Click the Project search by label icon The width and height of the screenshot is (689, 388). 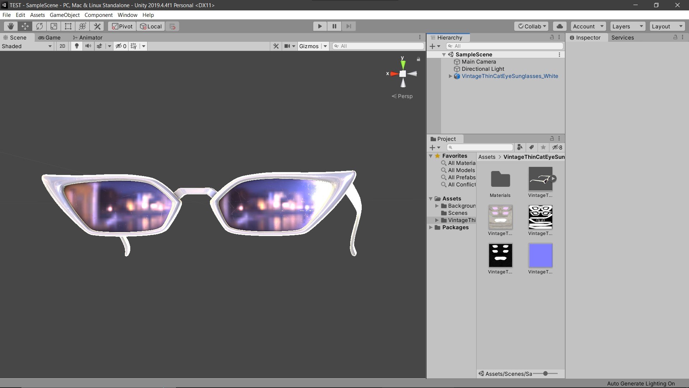point(531,147)
